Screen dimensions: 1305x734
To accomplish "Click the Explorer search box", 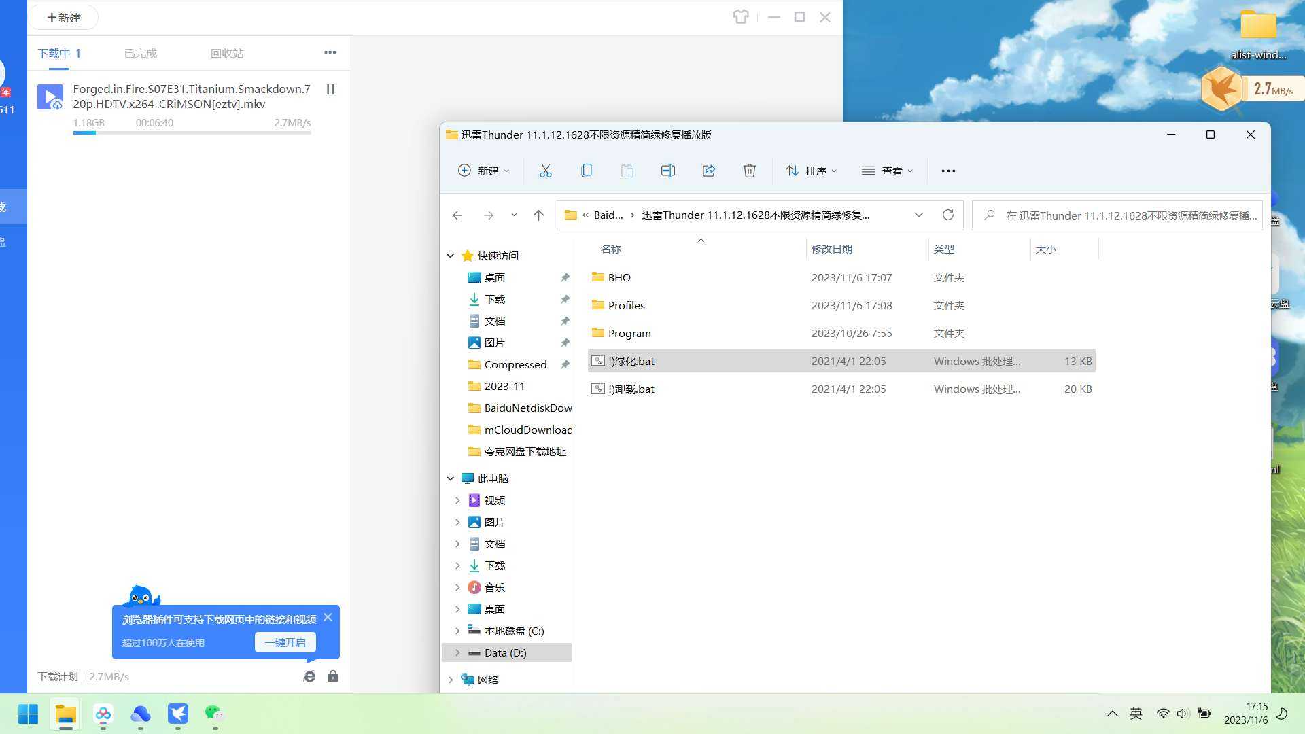I will (1117, 215).
